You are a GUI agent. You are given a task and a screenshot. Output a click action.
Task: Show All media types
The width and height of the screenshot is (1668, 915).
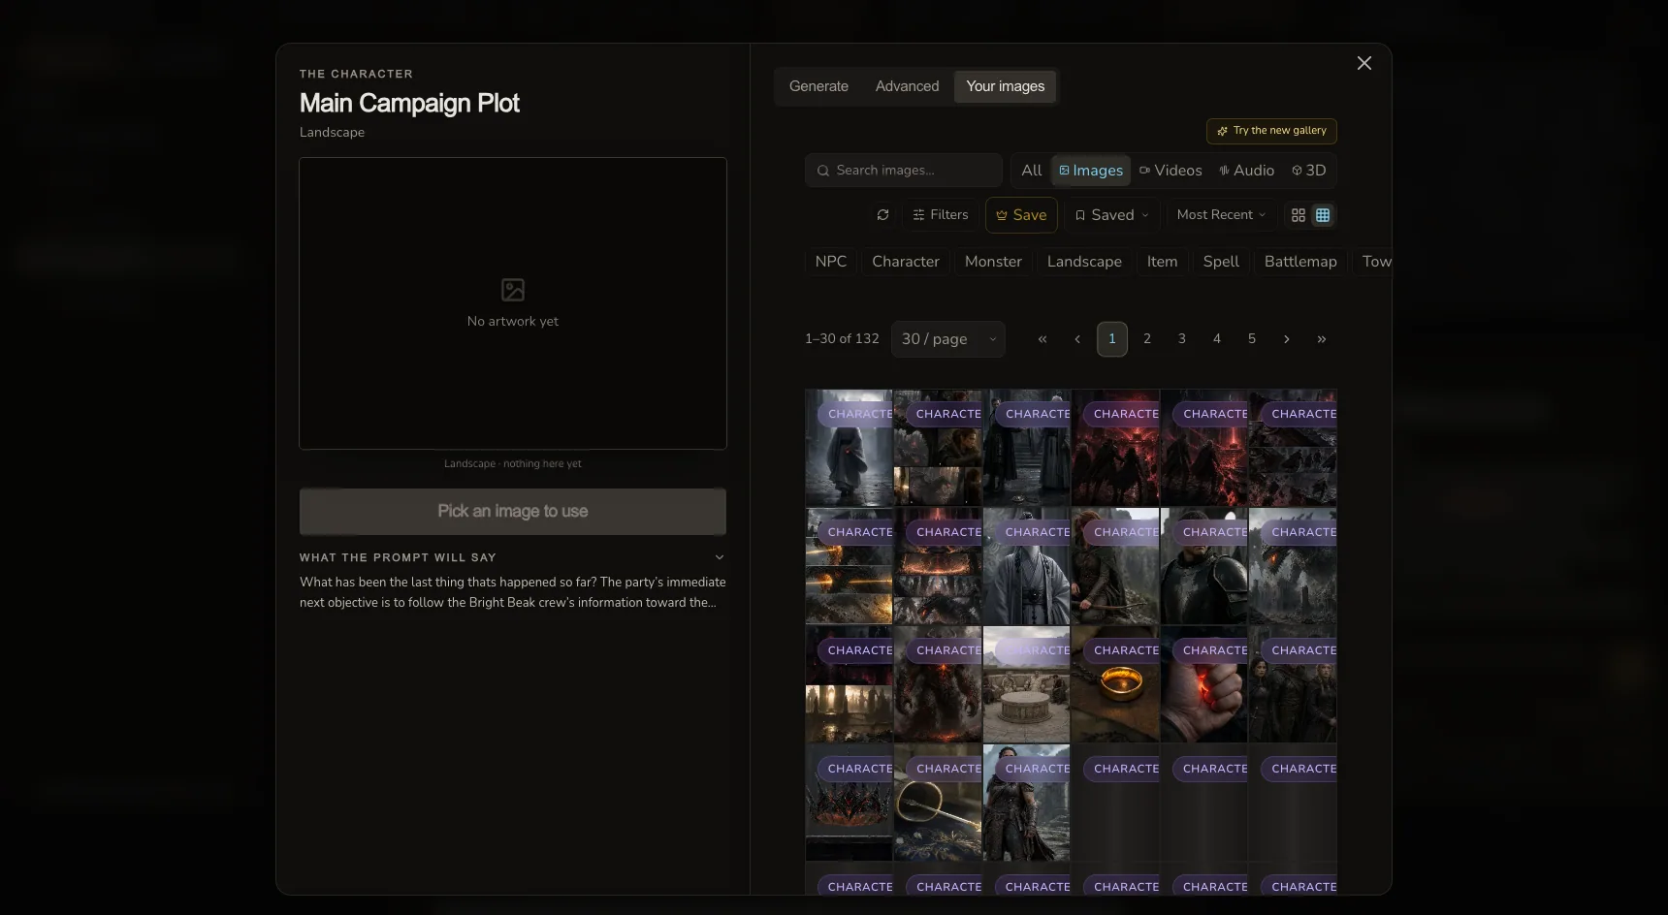pyautogui.click(x=1031, y=171)
